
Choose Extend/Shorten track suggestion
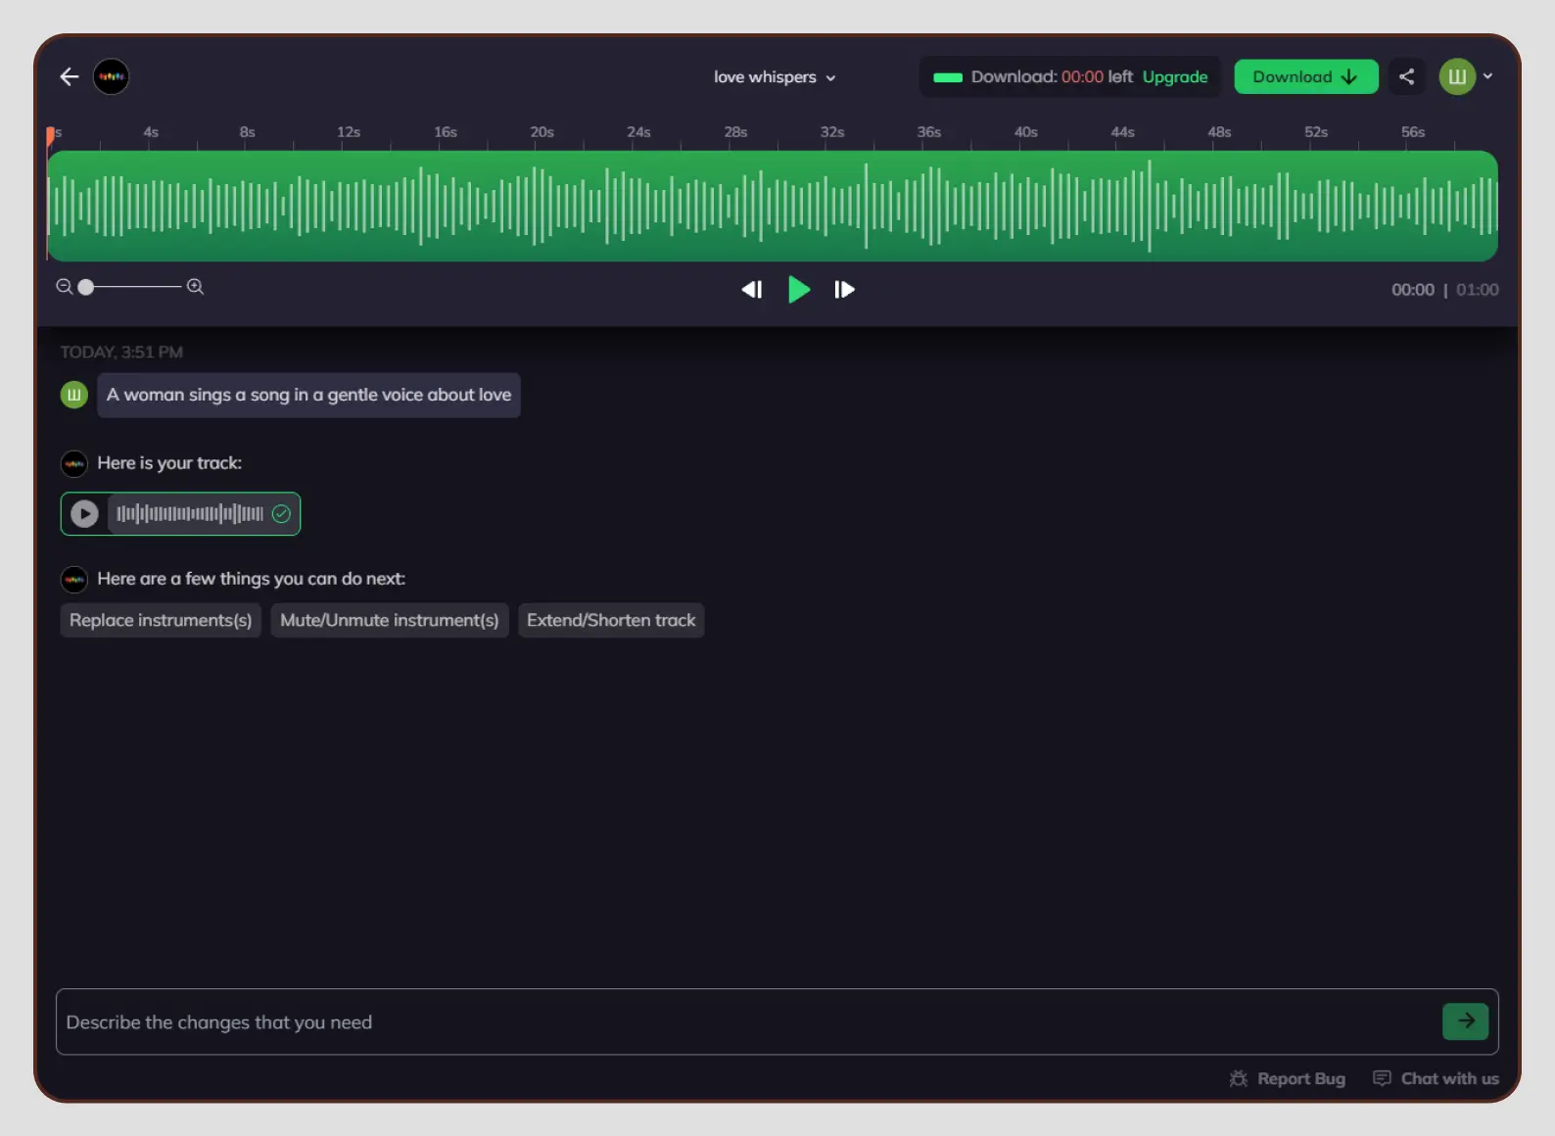click(611, 620)
